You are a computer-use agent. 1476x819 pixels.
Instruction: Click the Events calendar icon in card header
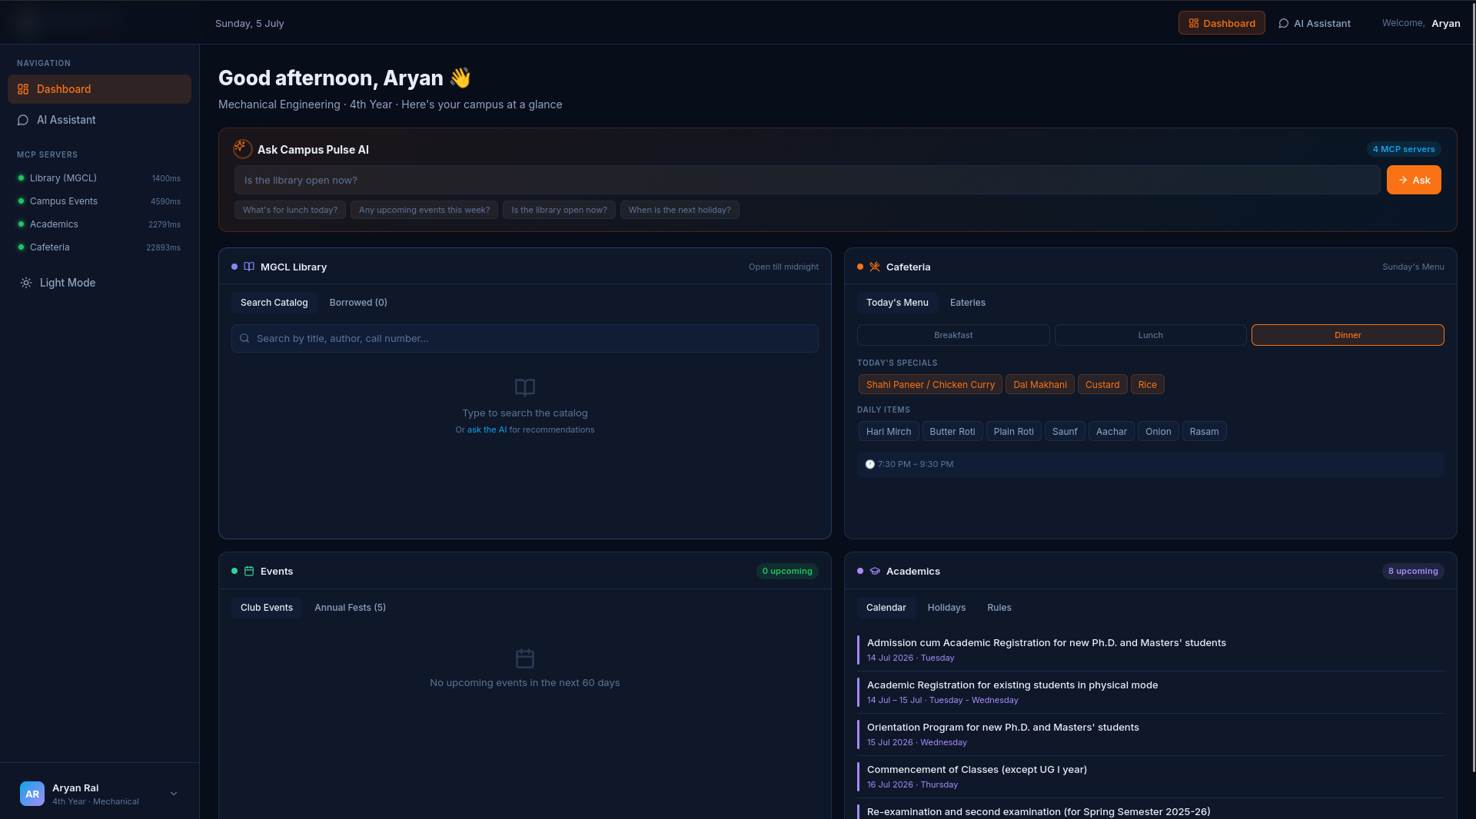(x=249, y=571)
